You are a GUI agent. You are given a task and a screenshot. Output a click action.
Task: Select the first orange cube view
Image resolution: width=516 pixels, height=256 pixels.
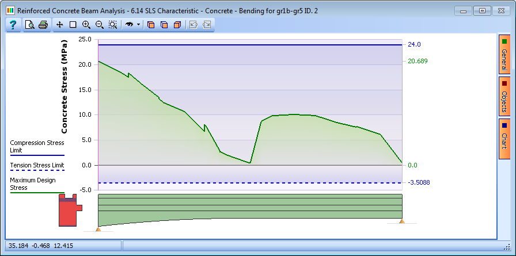point(151,25)
